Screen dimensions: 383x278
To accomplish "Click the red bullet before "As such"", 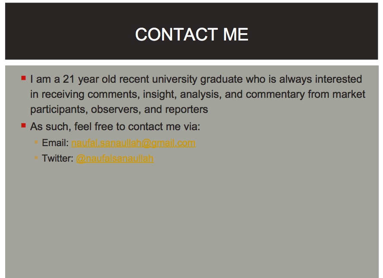I will click(23, 125).
